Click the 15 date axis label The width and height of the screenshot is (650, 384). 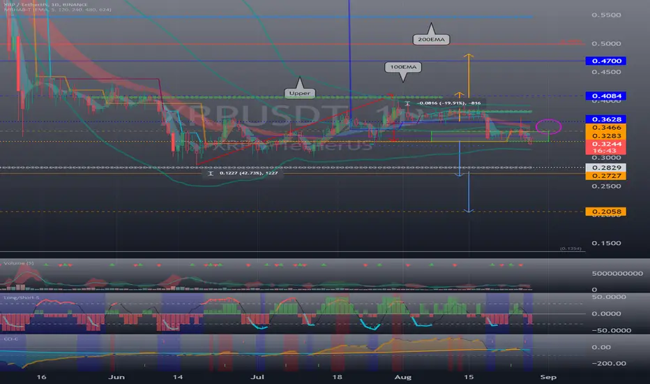pyautogui.click(x=469, y=377)
